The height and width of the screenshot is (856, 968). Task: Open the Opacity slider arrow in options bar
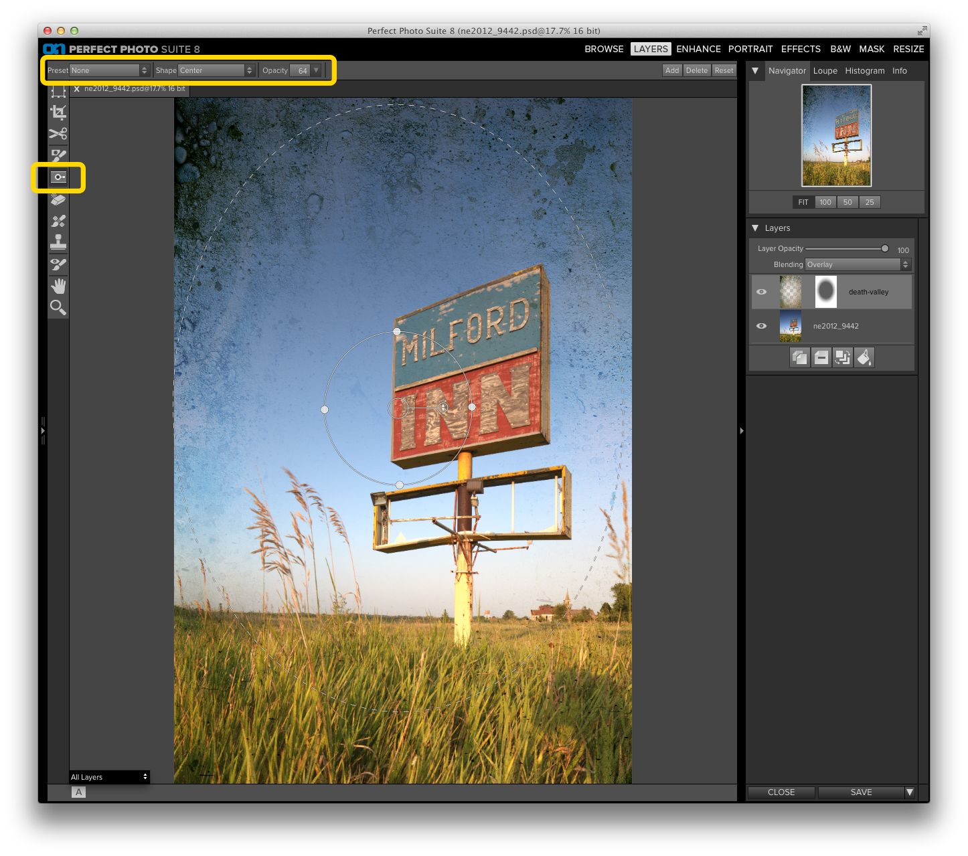(316, 70)
